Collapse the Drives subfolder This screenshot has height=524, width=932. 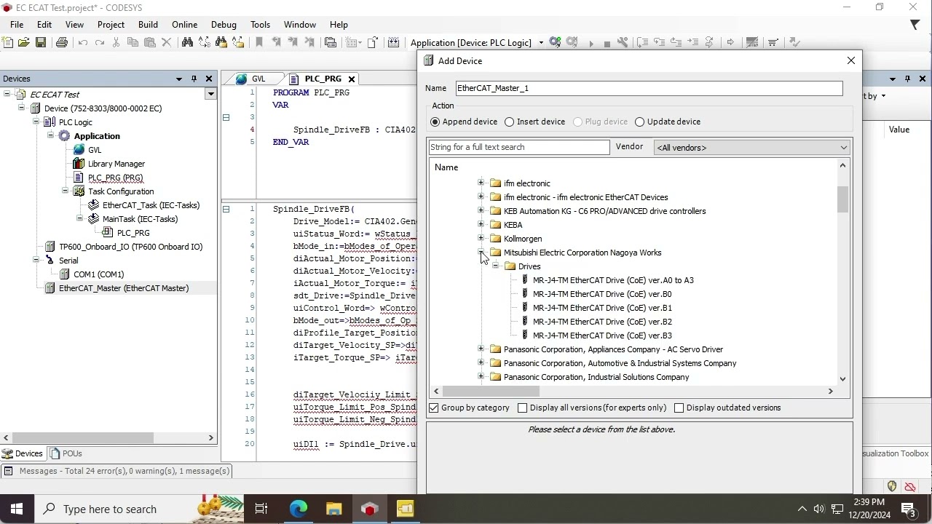click(x=495, y=266)
